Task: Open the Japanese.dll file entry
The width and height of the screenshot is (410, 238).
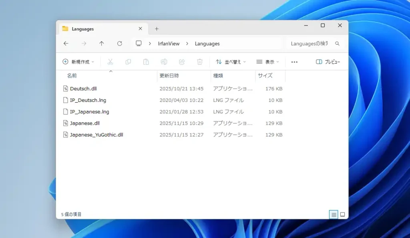Action: click(x=84, y=123)
